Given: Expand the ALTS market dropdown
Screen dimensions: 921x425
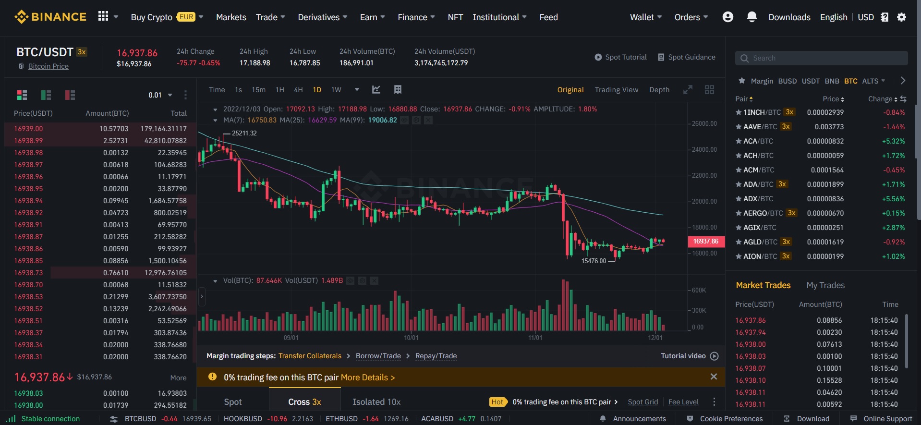Looking at the screenshot, I should [873, 81].
